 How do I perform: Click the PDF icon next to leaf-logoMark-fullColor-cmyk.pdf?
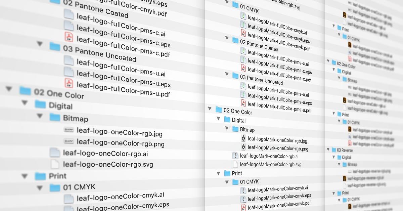click(x=243, y=33)
